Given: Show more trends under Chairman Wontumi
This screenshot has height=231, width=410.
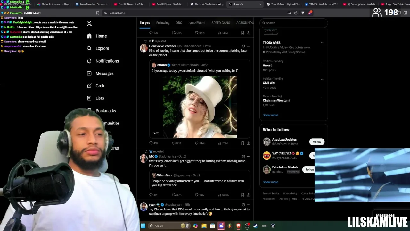Looking at the screenshot, I should coord(270,115).
